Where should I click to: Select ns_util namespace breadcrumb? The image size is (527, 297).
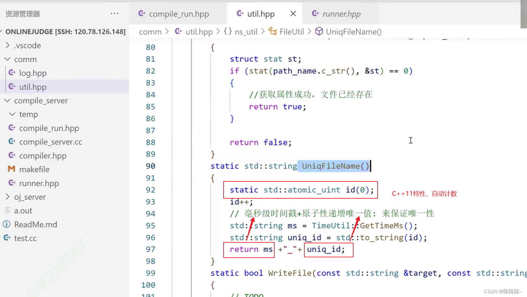coord(246,32)
